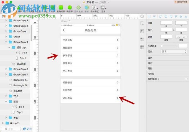Click the chevron on the 毛绒布艺 row
This screenshot has height=132, width=189.
click(x=118, y=90)
